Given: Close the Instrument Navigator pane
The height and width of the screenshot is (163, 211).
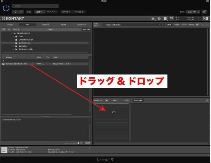Looking at the screenshot, I should coord(89,120).
